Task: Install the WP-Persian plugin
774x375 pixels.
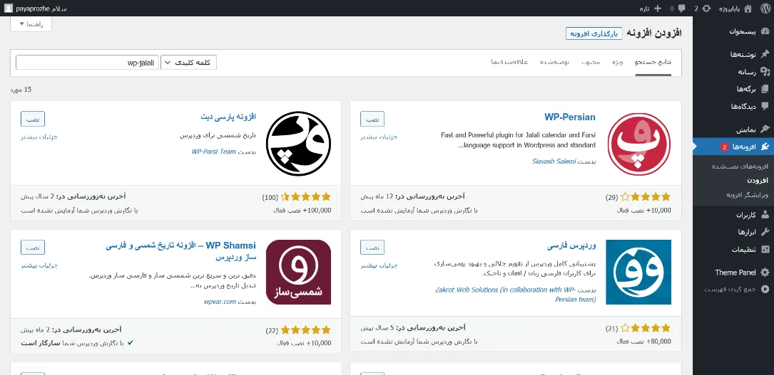Action: [372, 119]
